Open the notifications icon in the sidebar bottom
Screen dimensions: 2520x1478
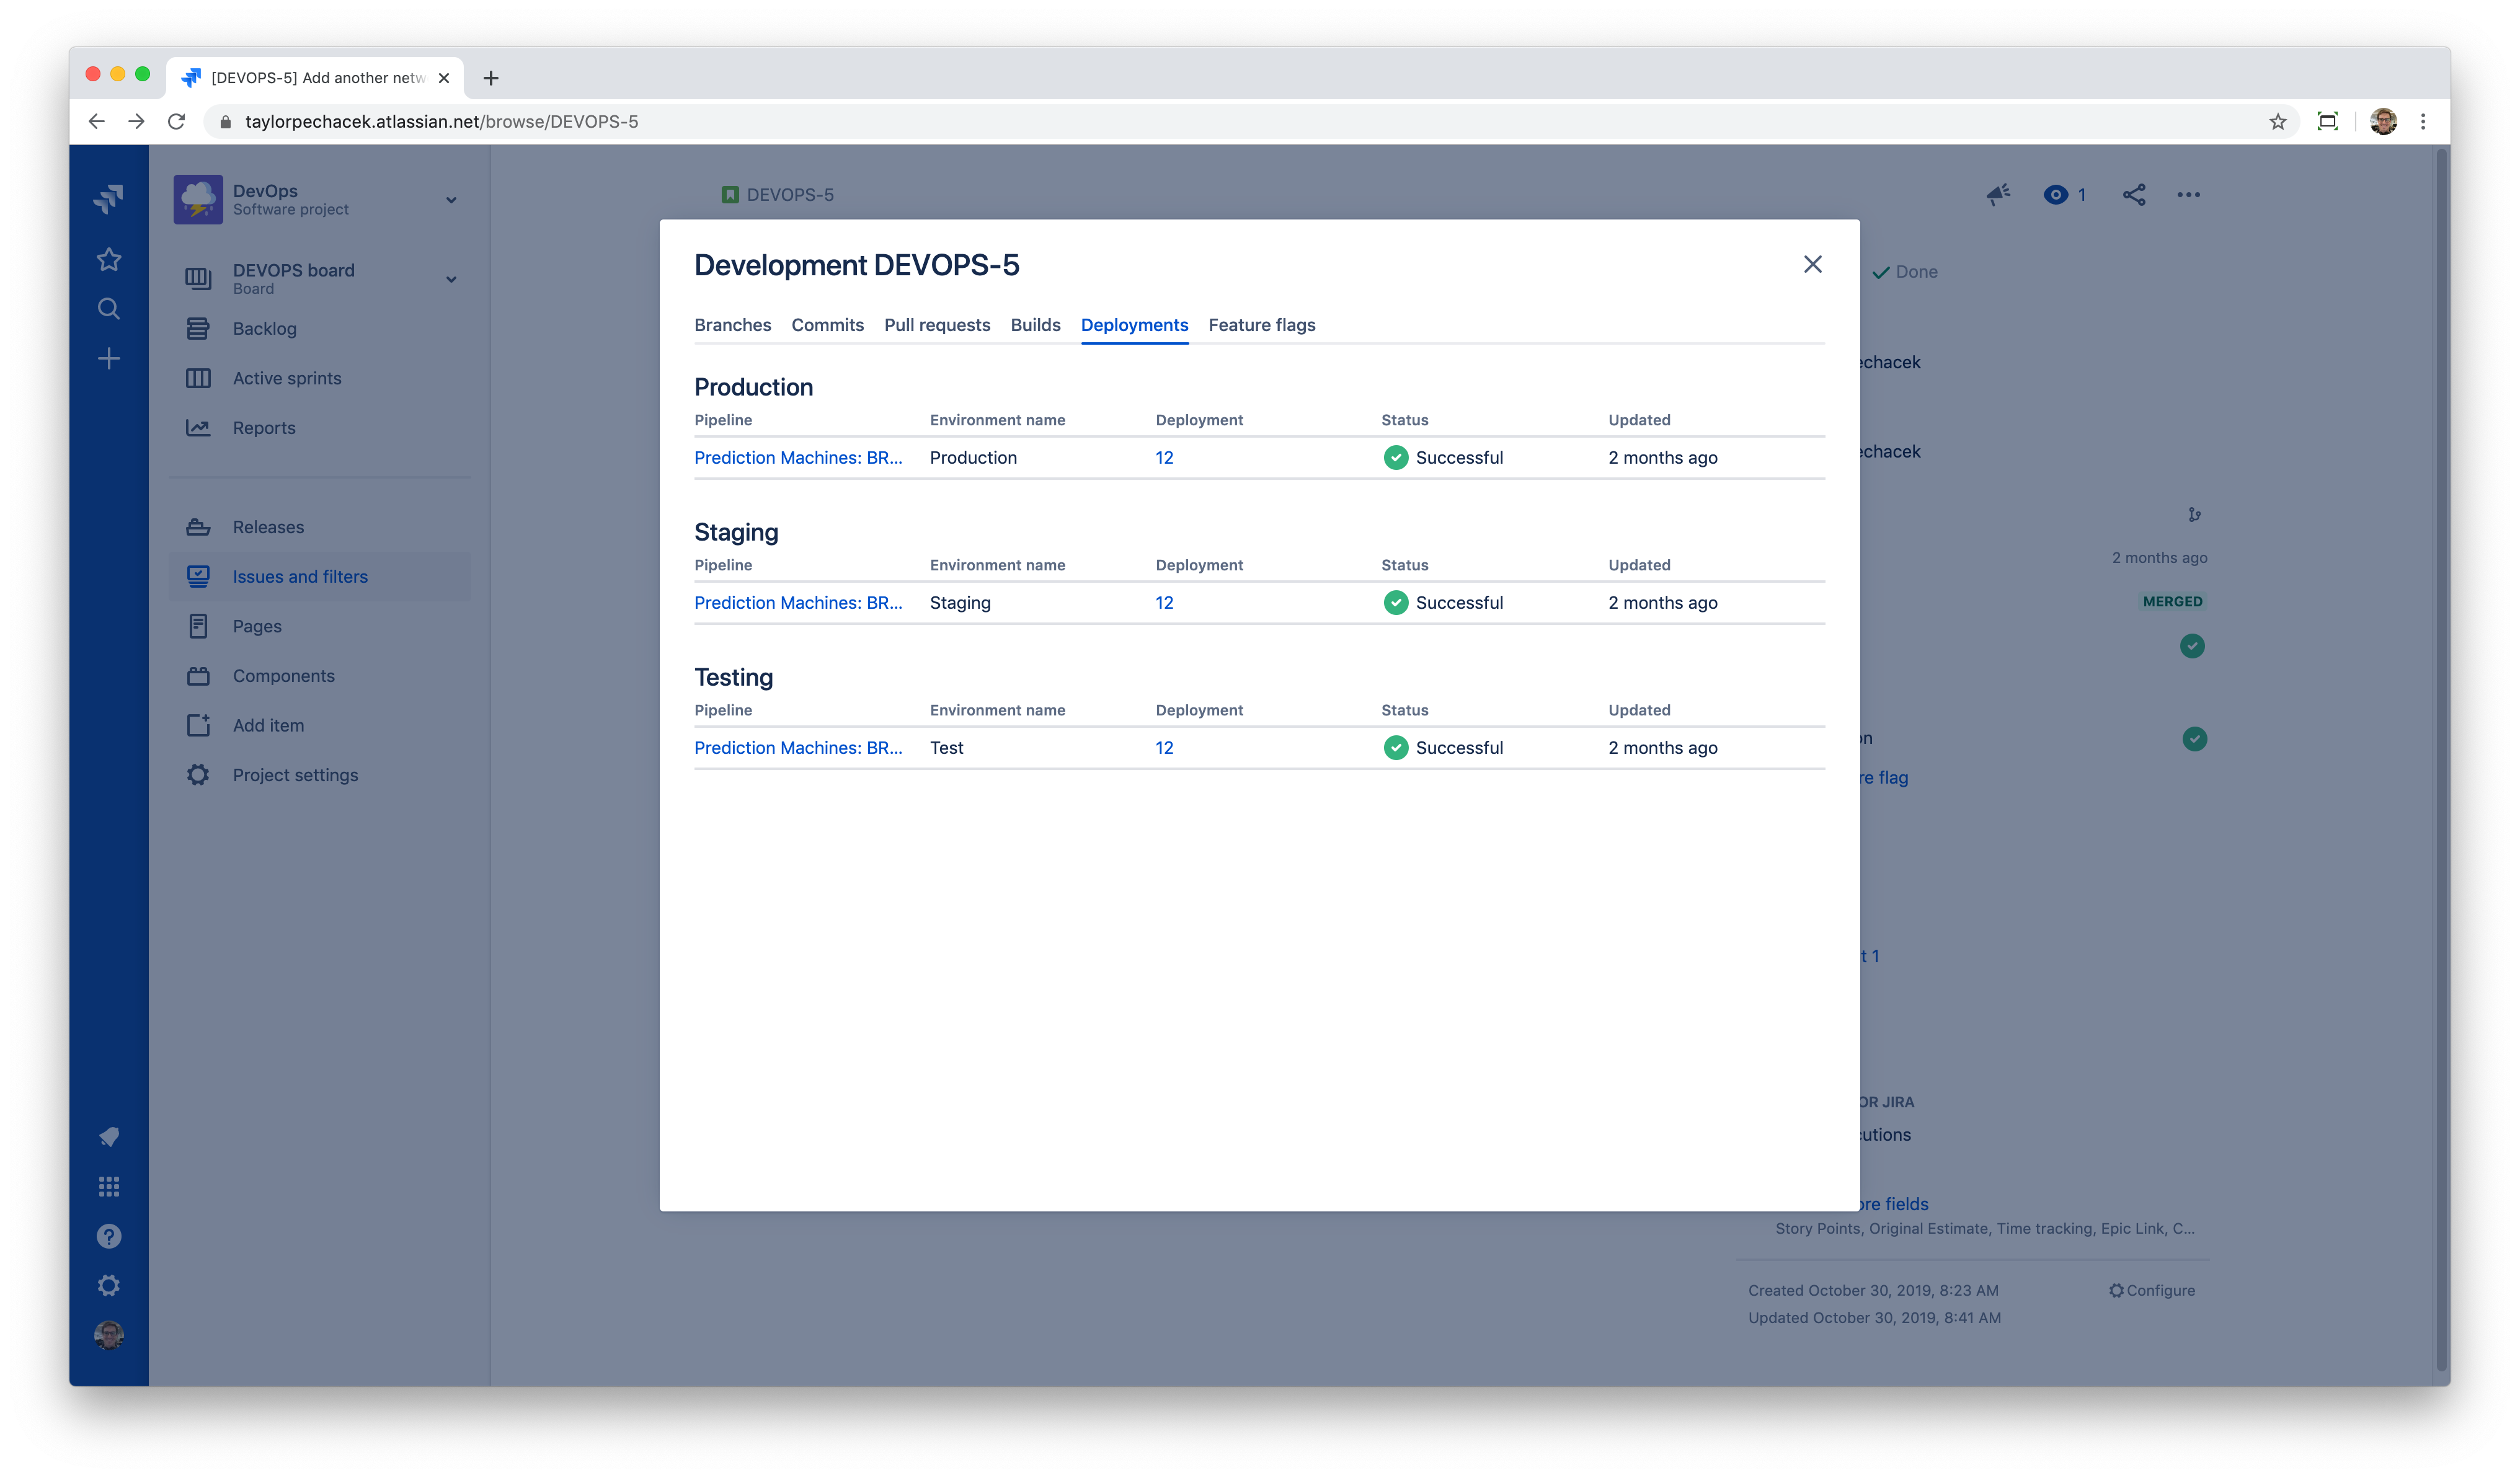(108, 1137)
